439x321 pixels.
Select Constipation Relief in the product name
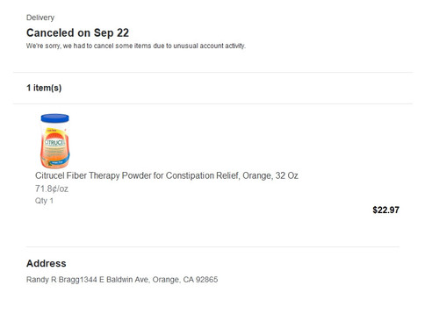(x=202, y=175)
